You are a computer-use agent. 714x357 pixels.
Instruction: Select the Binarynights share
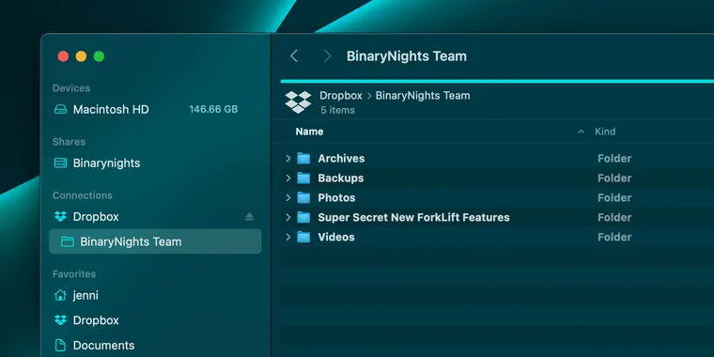tap(106, 163)
